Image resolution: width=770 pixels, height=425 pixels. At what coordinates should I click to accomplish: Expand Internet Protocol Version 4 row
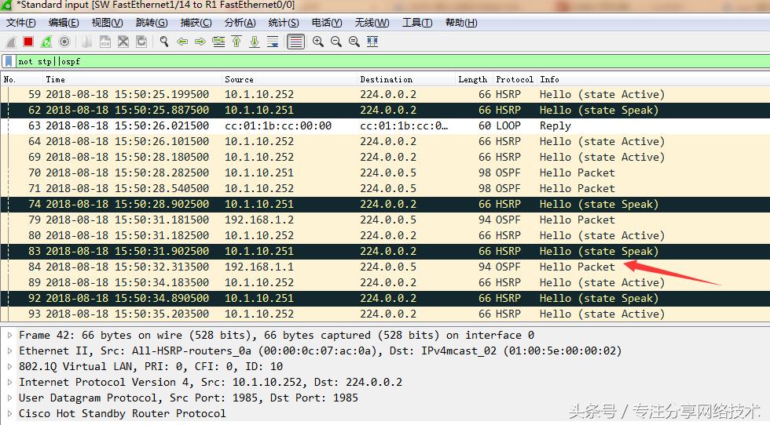click(x=9, y=383)
